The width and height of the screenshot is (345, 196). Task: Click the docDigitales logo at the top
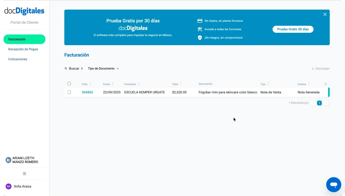point(24,11)
